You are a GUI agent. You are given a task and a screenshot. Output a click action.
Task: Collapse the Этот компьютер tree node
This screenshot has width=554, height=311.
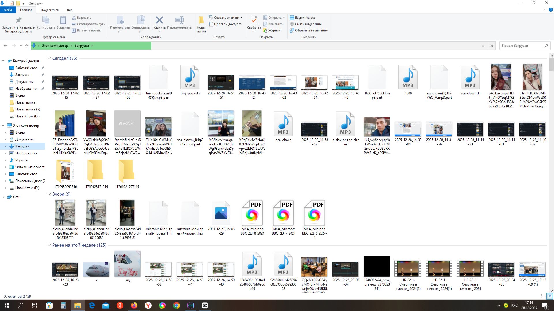(x=3, y=125)
